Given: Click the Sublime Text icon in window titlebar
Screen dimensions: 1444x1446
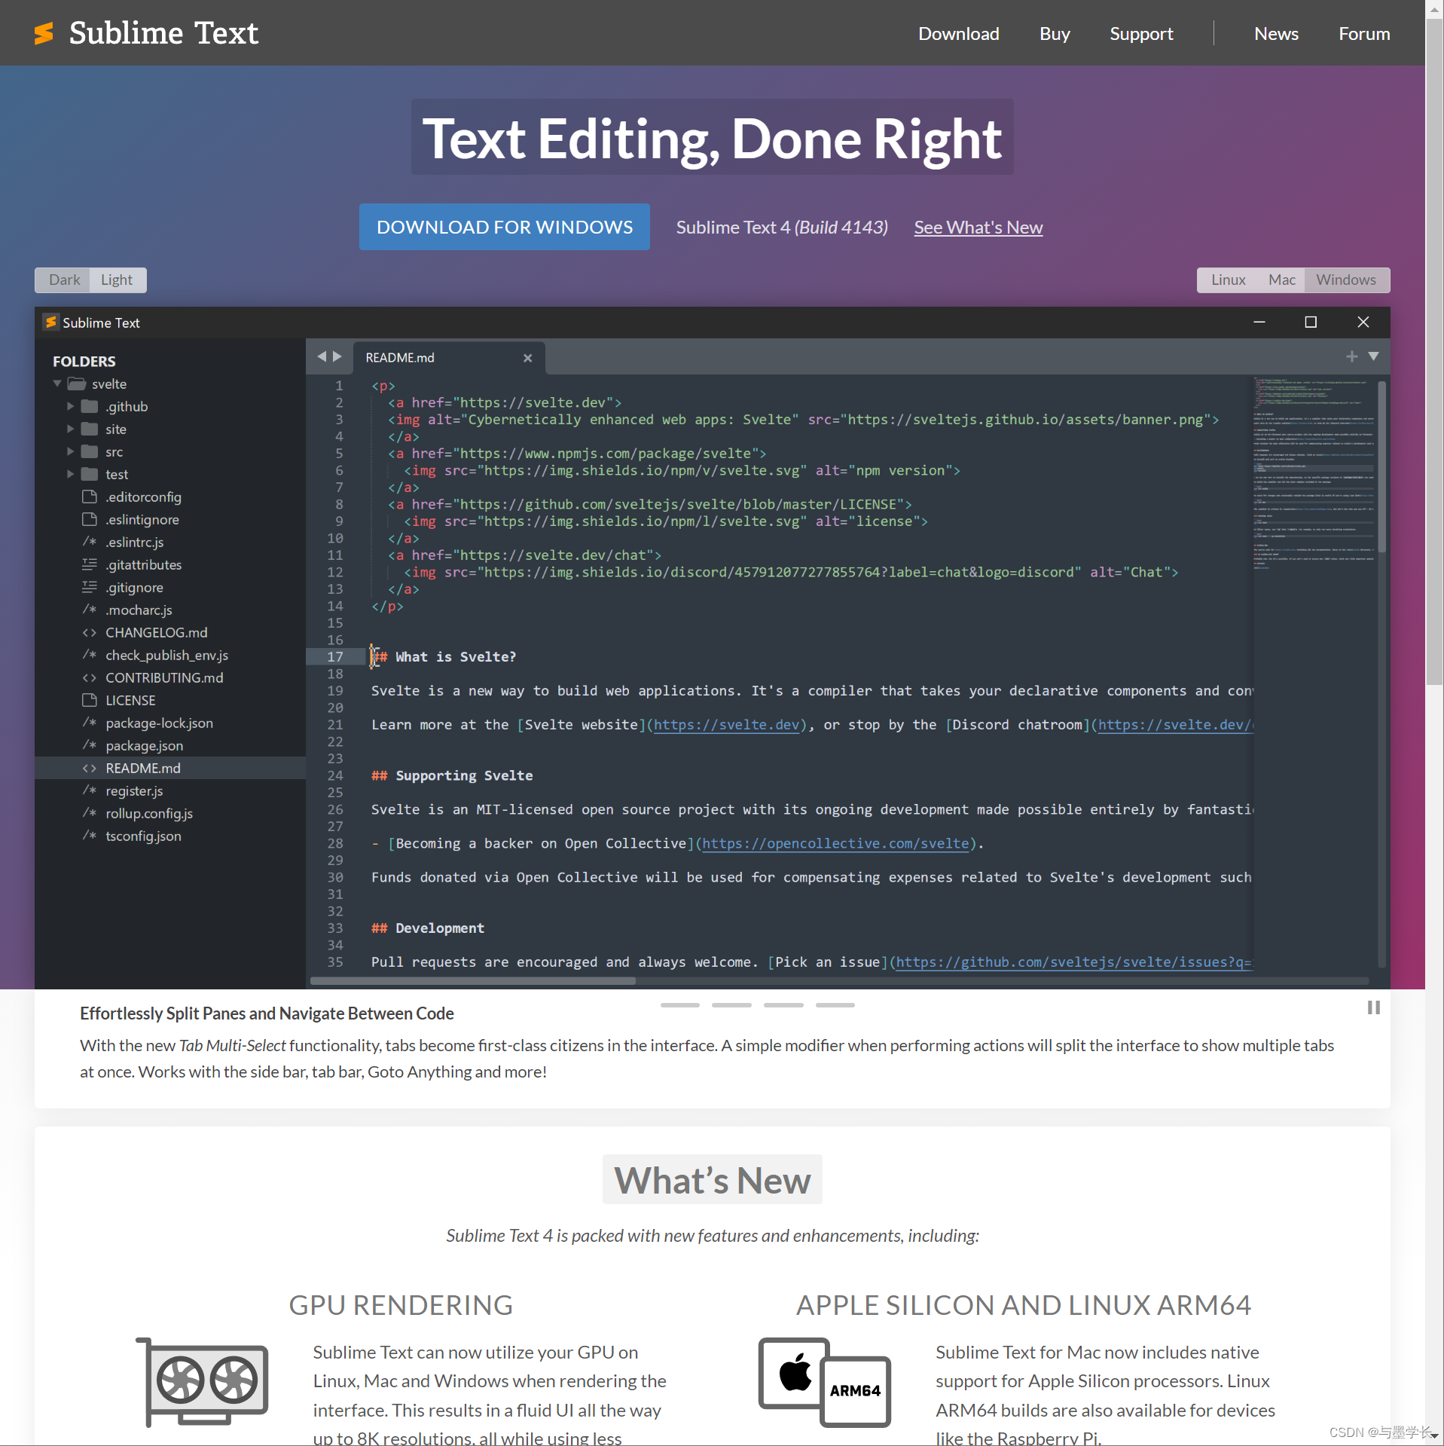Looking at the screenshot, I should tap(50, 322).
